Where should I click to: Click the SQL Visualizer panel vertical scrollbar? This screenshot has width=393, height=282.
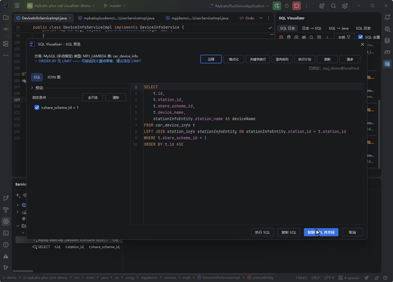click(379, 134)
